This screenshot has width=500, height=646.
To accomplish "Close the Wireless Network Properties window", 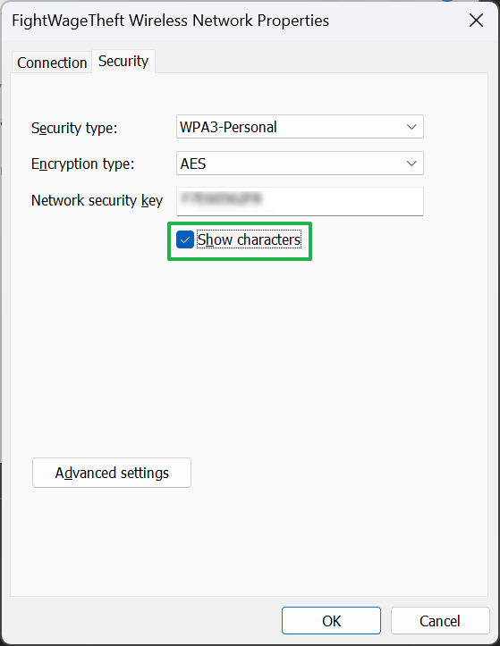I will [476, 21].
